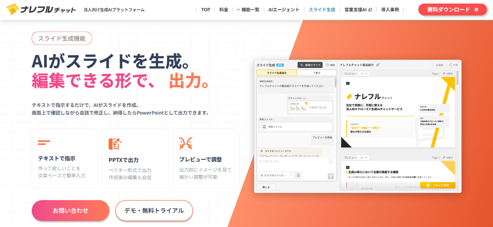
Task: Select コード toggle on Page 2
Action: pyautogui.click(x=364, y=157)
